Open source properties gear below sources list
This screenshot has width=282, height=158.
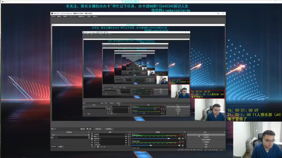[x=98, y=147]
